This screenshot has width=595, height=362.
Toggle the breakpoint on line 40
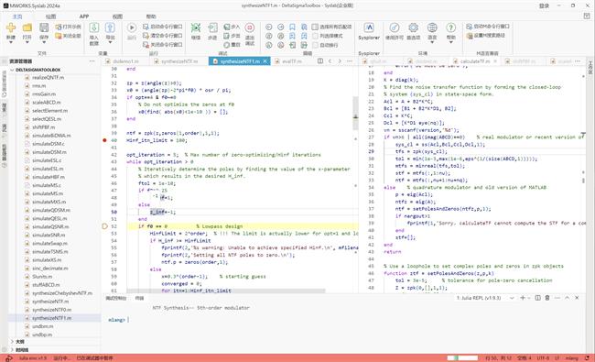104,140
